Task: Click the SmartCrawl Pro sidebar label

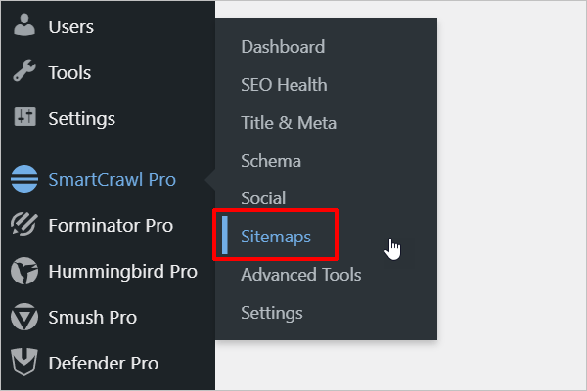Action: 113,180
